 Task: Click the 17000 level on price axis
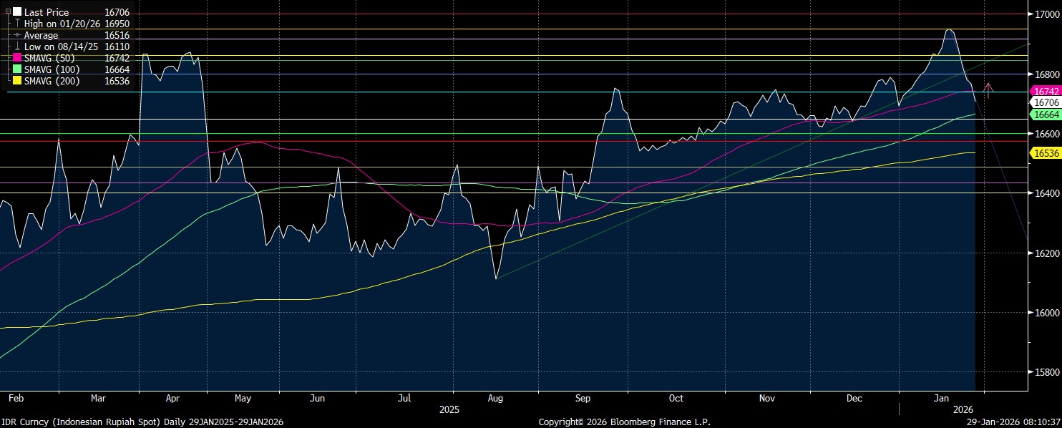[1046, 14]
